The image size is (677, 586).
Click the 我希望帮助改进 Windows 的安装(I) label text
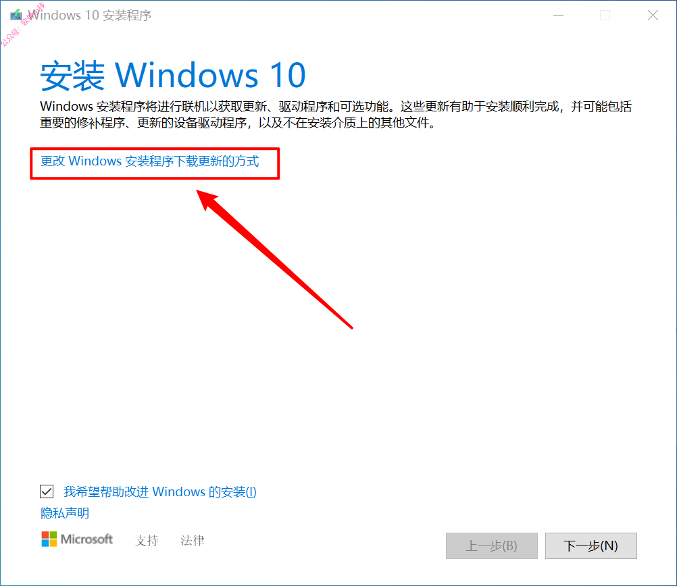[x=159, y=491]
